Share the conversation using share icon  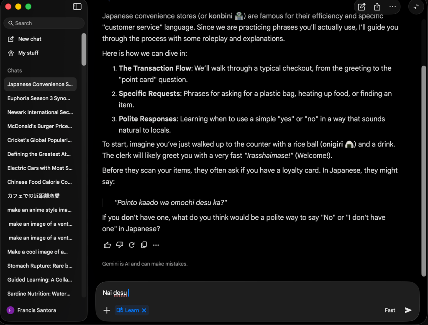click(x=377, y=7)
